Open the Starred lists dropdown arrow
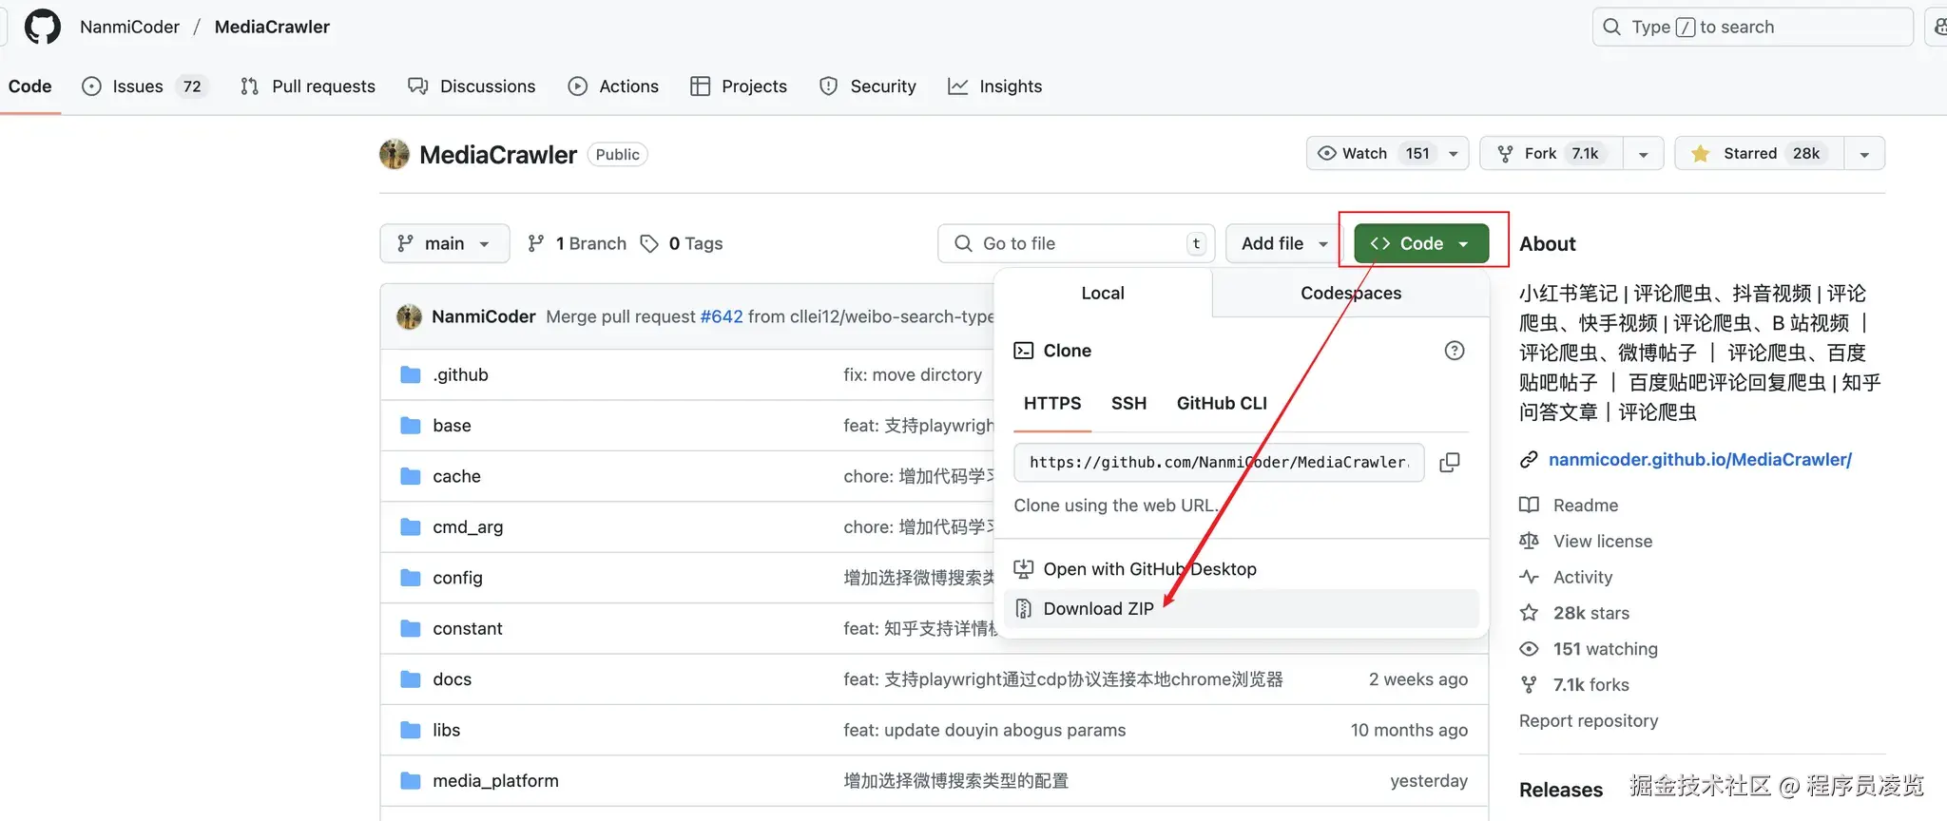Image resolution: width=1947 pixels, height=821 pixels. pyautogui.click(x=1864, y=154)
